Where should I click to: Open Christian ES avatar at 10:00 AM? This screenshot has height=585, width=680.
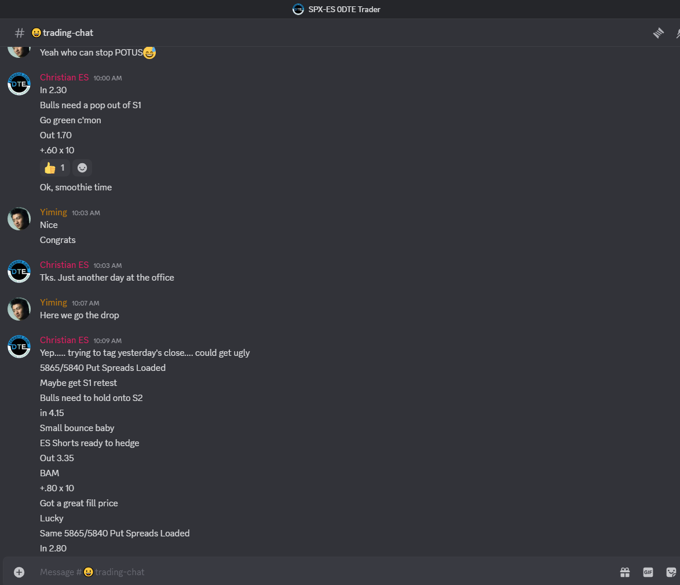(x=19, y=84)
